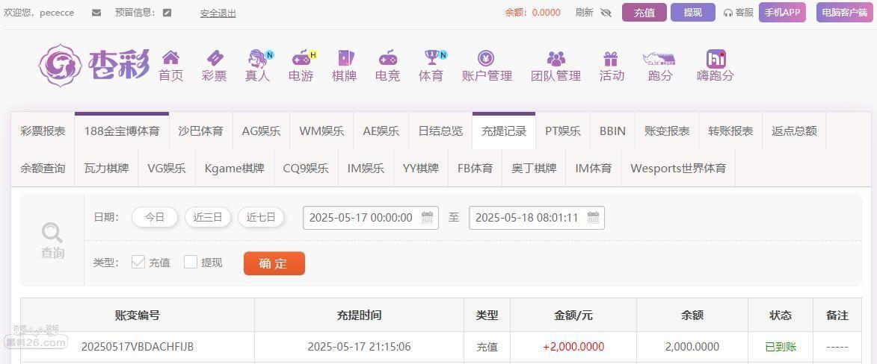Open start date calendar picker
The width and height of the screenshot is (877, 364).
click(x=427, y=218)
